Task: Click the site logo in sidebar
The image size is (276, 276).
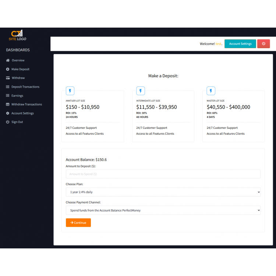Action: (x=17, y=35)
